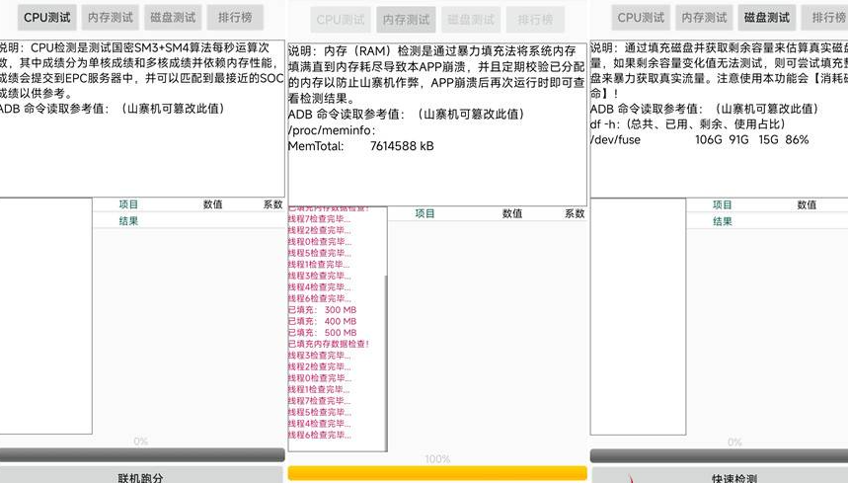Tap the 快速检测 button on the disk screen
This screenshot has height=483, width=848.
(720, 476)
